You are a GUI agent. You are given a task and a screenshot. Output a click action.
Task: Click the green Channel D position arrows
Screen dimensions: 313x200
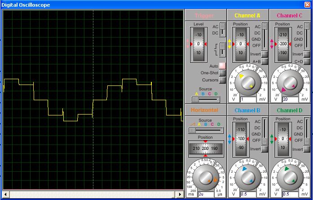pyautogui.click(x=272, y=139)
